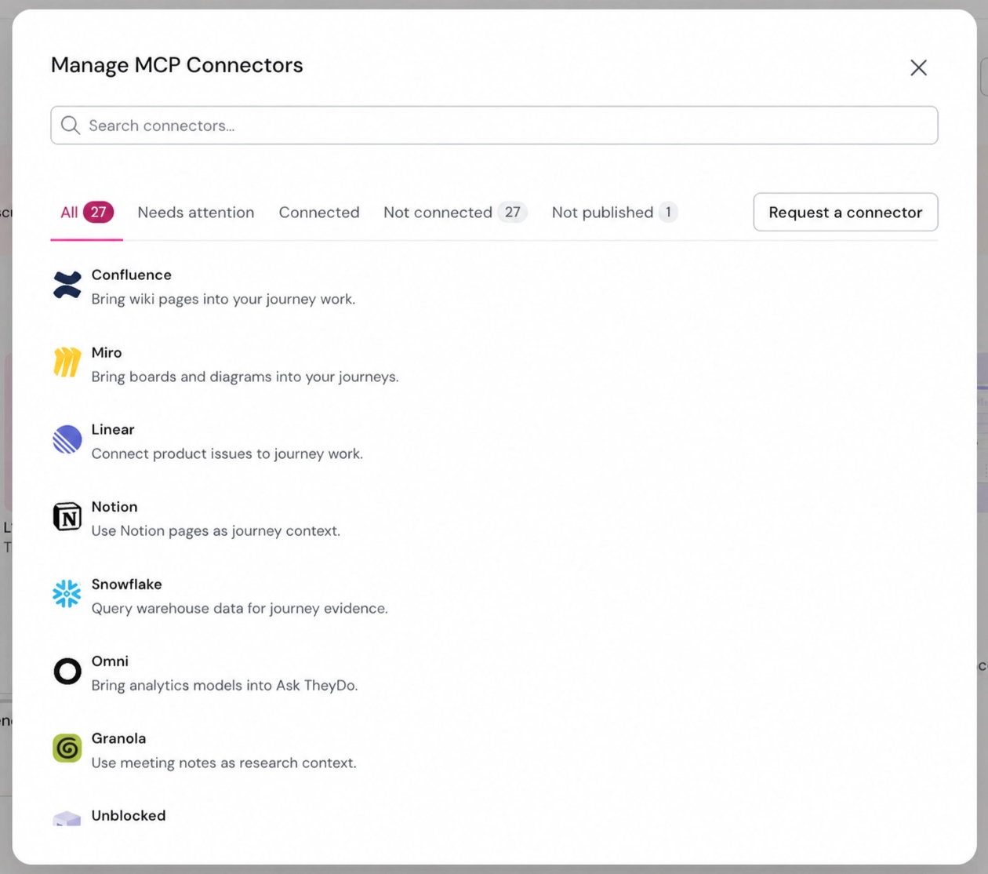Click 'Connect product issues to journey work.'
This screenshot has height=874, width=988.
coord(227,453)
